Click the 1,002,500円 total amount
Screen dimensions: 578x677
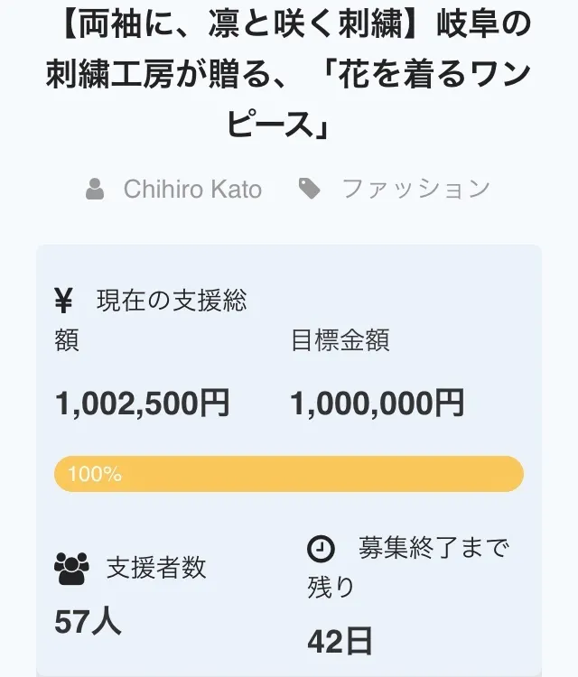[x=143, y=403]
